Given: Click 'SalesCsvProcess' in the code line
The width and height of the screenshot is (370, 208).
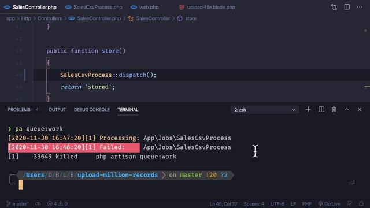Looking at the screenshot, I should click(x=86, y=75).
